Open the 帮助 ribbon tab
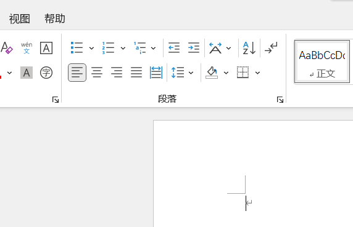The width and height of the screenshot is (353, 227). (55, 18)
